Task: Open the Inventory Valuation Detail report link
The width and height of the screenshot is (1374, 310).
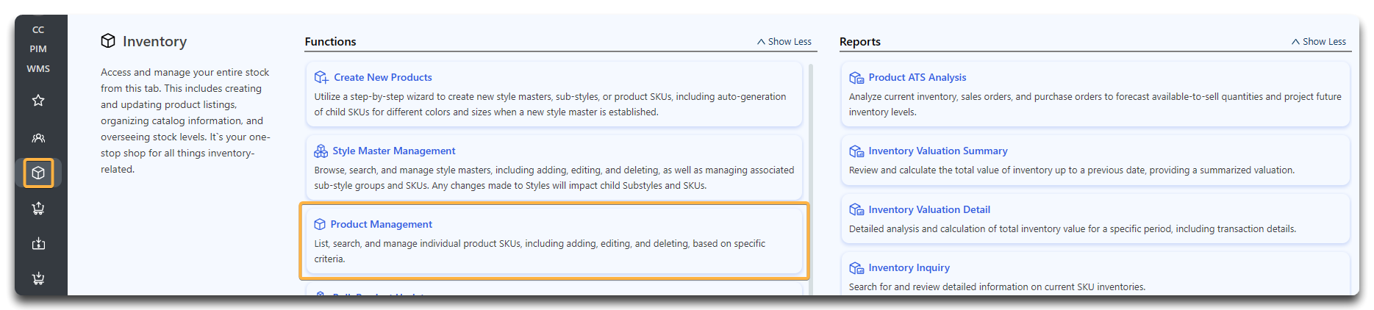Action: (x=928, y=209)
